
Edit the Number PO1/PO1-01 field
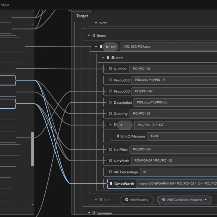pyautogui.click(x=173, y=69)
